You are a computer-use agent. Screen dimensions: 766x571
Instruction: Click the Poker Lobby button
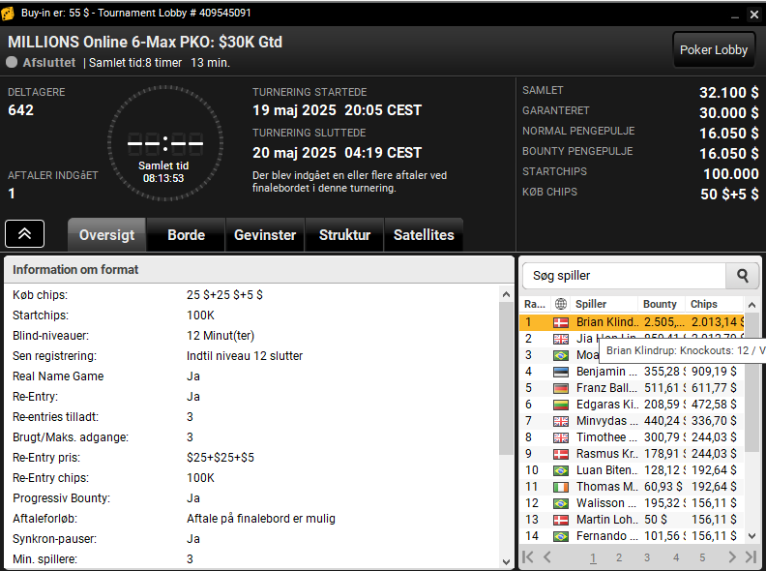click(713, 50)
